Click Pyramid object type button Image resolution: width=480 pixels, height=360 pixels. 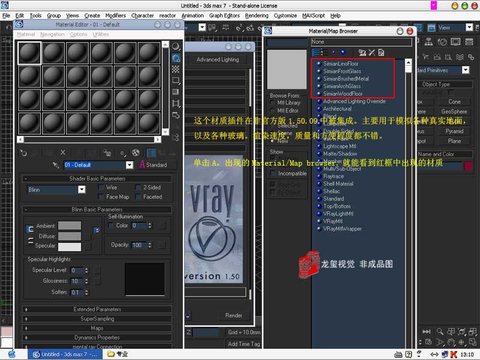pyautogui.click(x=454, y=131)
